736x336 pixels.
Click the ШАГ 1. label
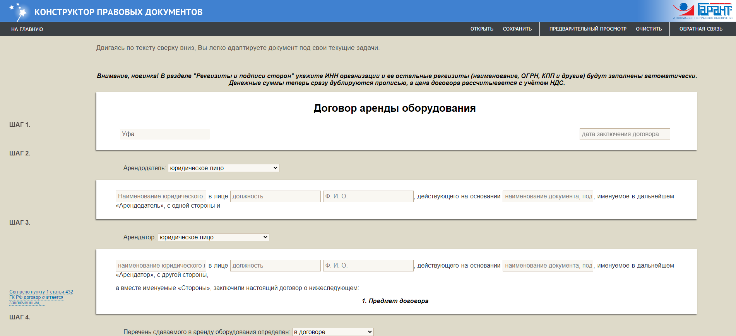[20, 125]
